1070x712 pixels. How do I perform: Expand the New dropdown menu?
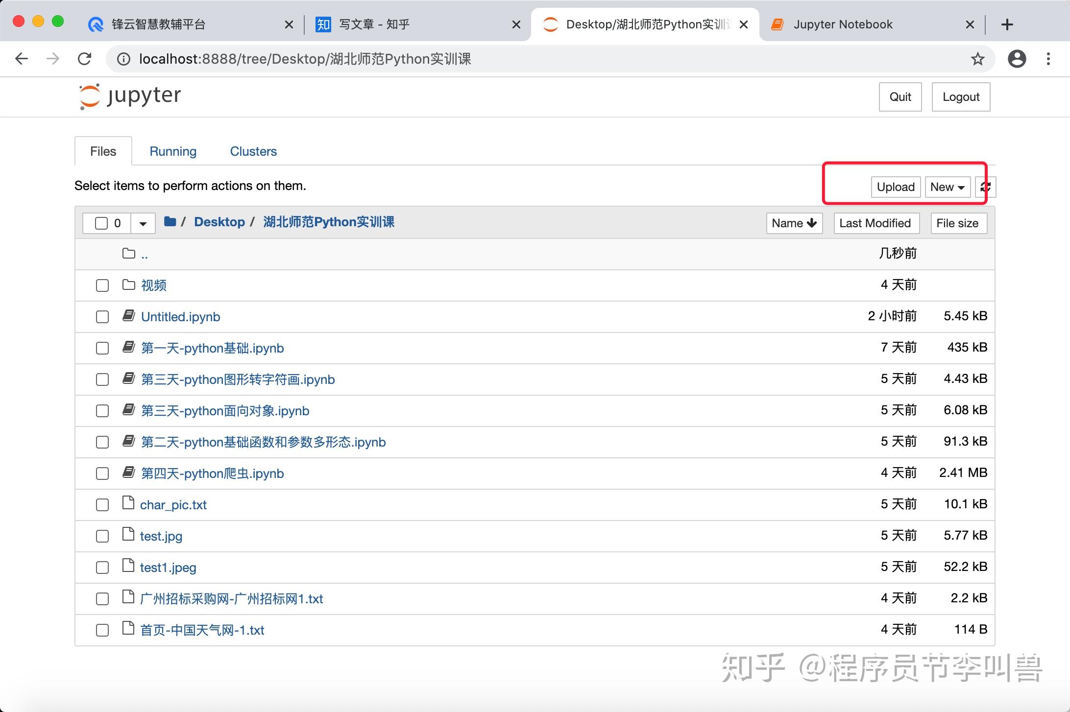(947, 187)
